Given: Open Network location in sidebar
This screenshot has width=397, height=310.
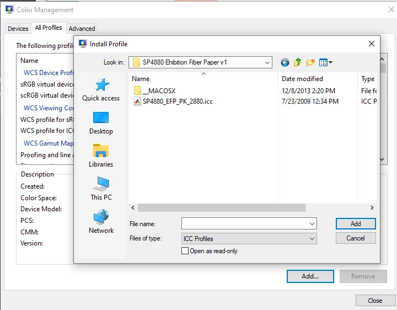Looking at the screenshot, I should 101,222.
